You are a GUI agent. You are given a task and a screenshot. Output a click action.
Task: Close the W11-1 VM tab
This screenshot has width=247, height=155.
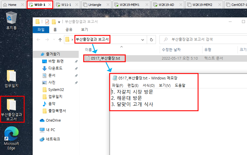click(77, 5)
